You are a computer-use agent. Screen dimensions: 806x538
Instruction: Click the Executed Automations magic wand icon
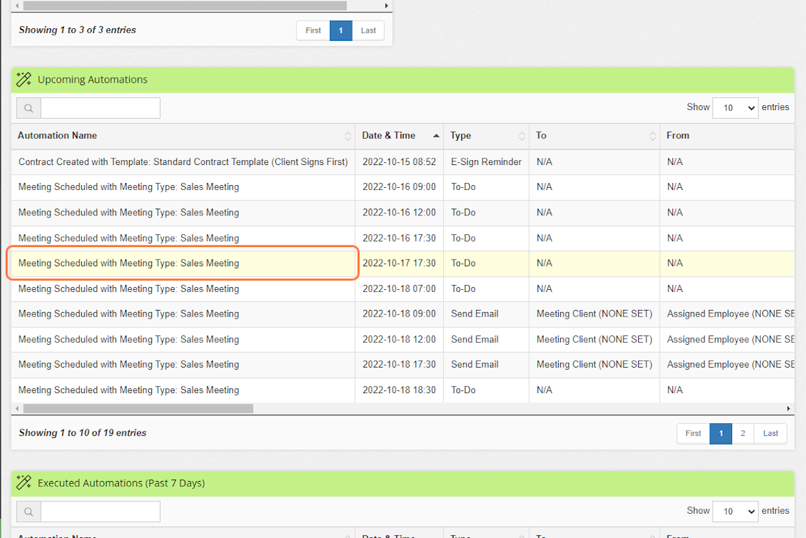click(24, 482)
